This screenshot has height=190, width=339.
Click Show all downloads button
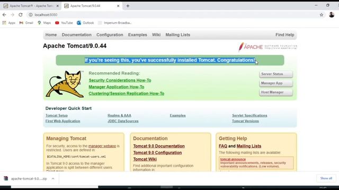(326, 178)
